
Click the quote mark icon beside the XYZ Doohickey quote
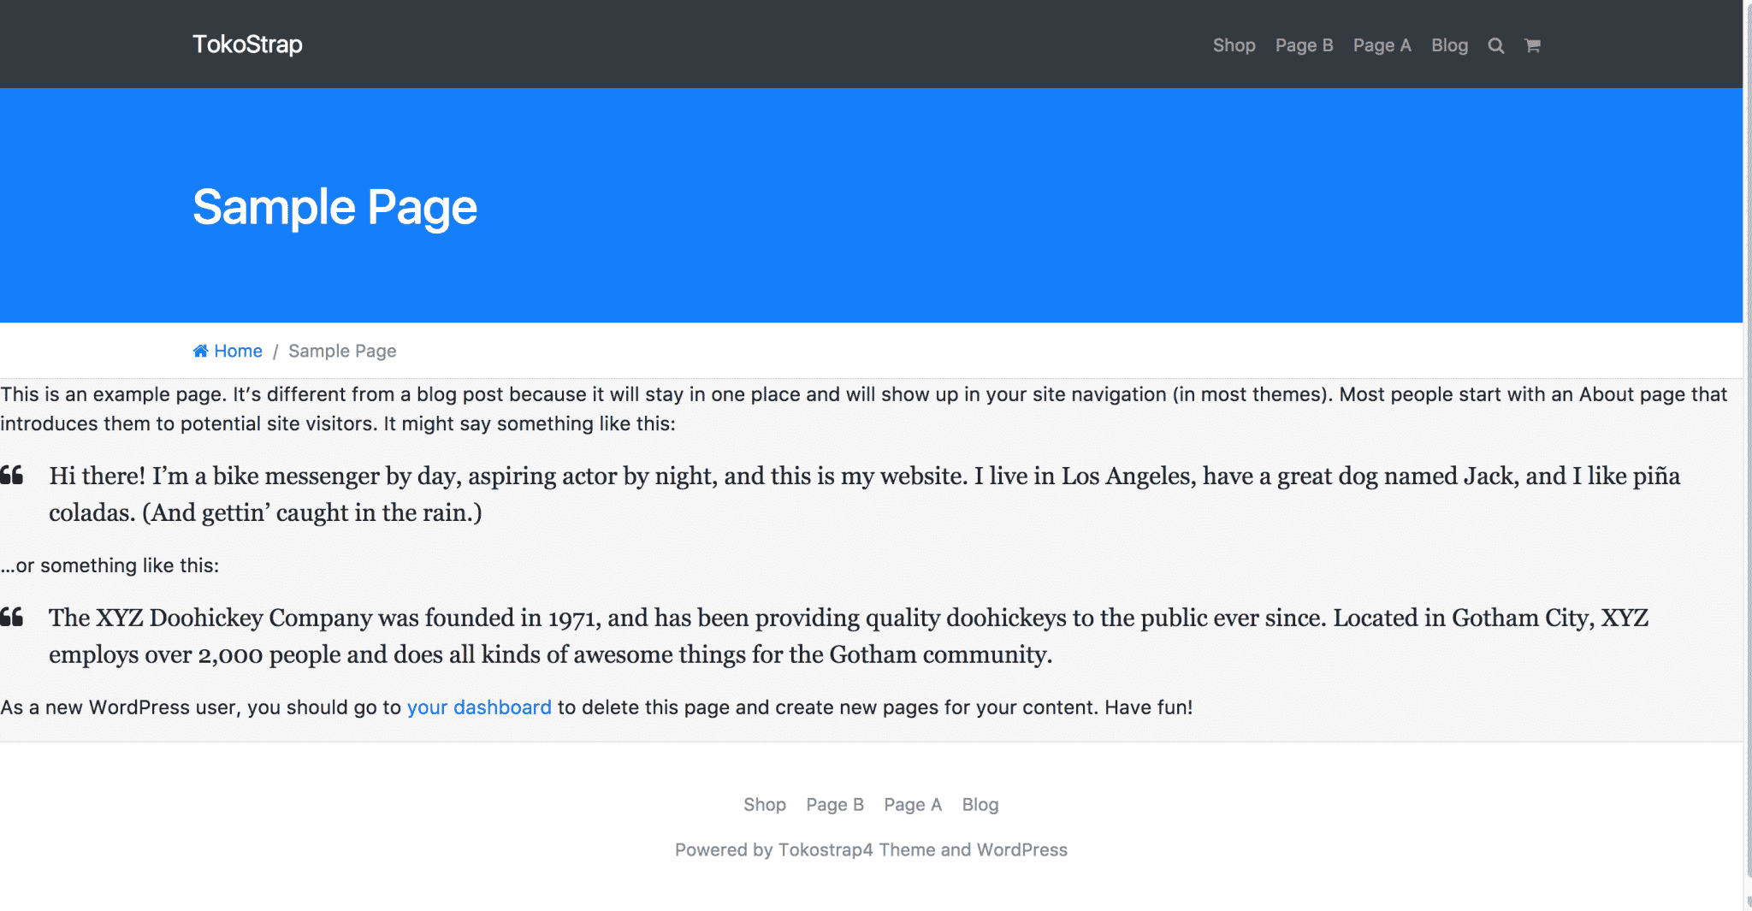click(x=12, y=618)
